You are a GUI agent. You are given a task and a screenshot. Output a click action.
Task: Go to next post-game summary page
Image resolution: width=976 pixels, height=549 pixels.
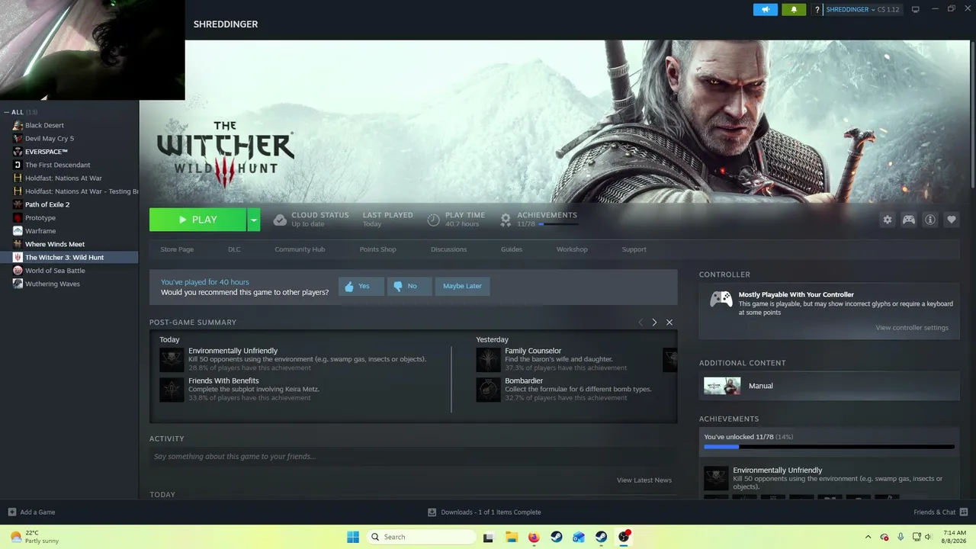(654, 323)
